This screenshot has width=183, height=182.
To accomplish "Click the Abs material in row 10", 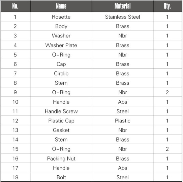I will [x=123, y=102].
